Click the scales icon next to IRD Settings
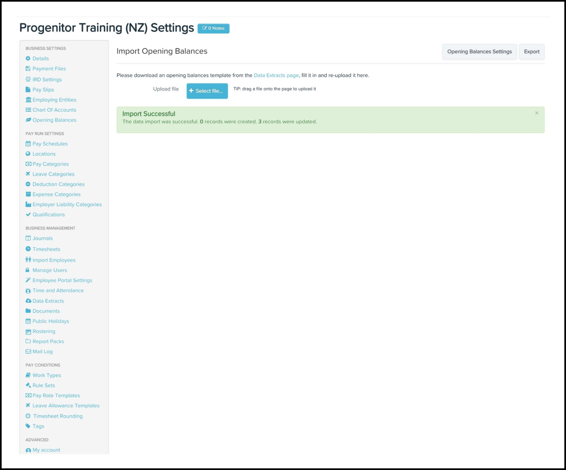This screenshot has height=470, width=566. point(28,79)
